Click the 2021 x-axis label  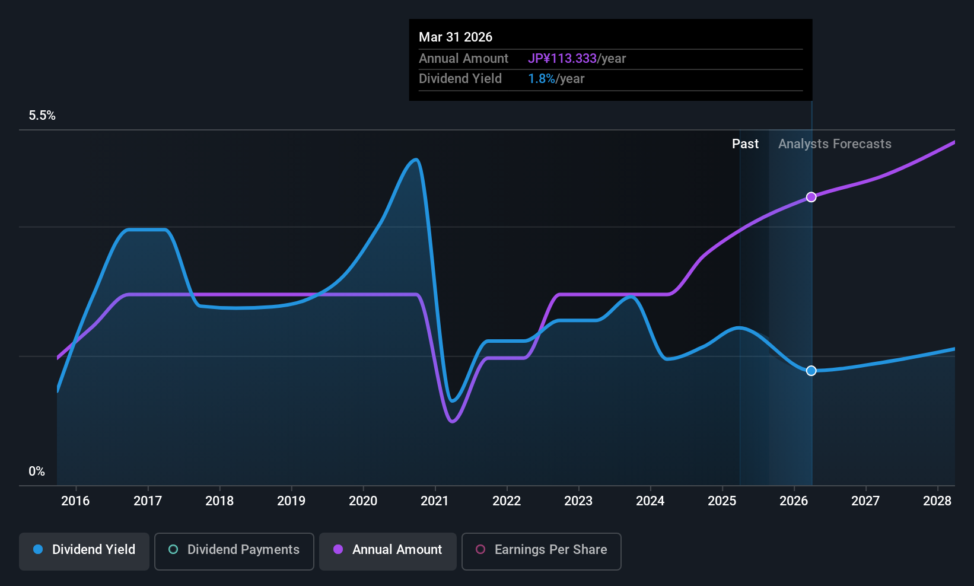435,501
